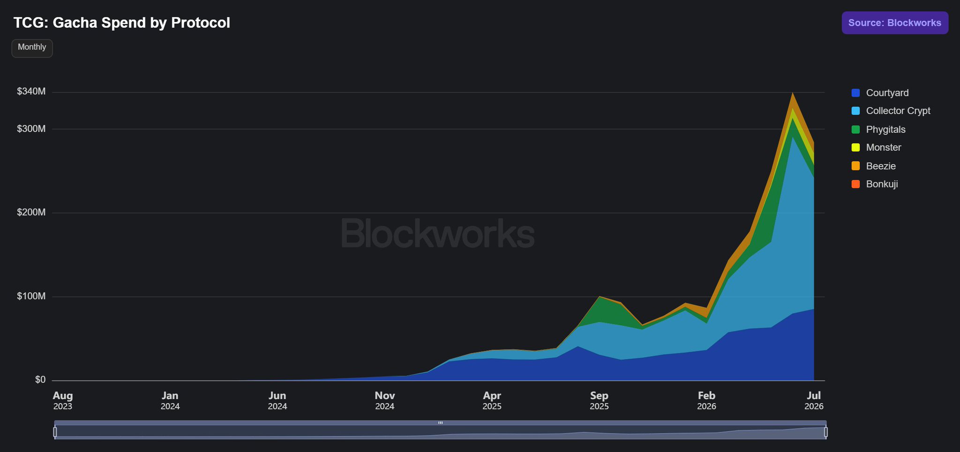Toggle the Phygitals green legend swatch
This screenshot has width=960, height=452.
pyautogui.click(x=855, y=129)
